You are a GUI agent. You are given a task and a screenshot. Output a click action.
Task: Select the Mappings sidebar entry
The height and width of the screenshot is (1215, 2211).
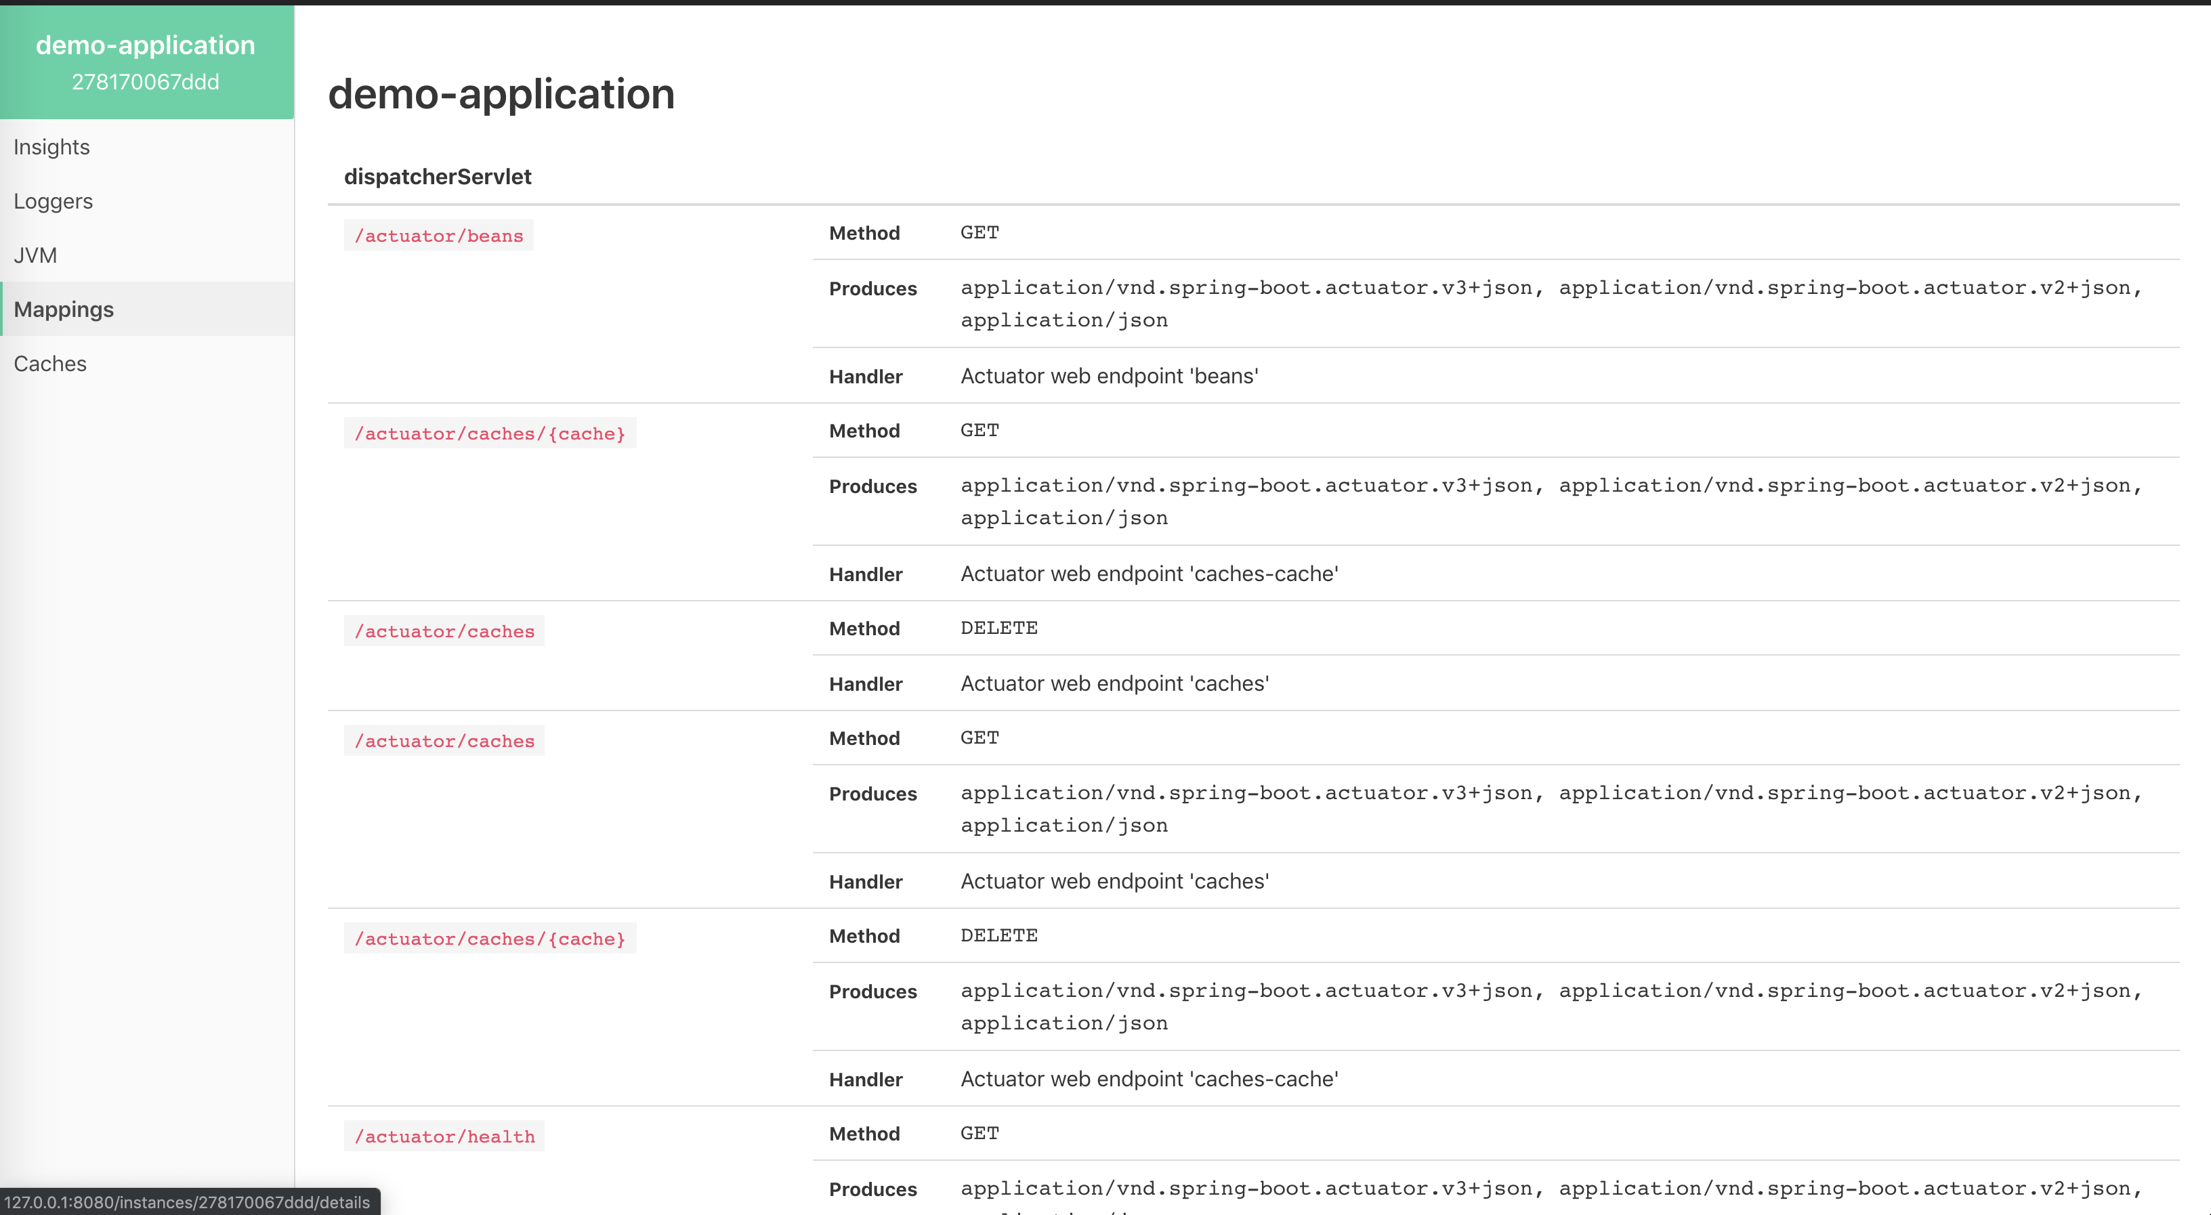(x=64, y=309)
